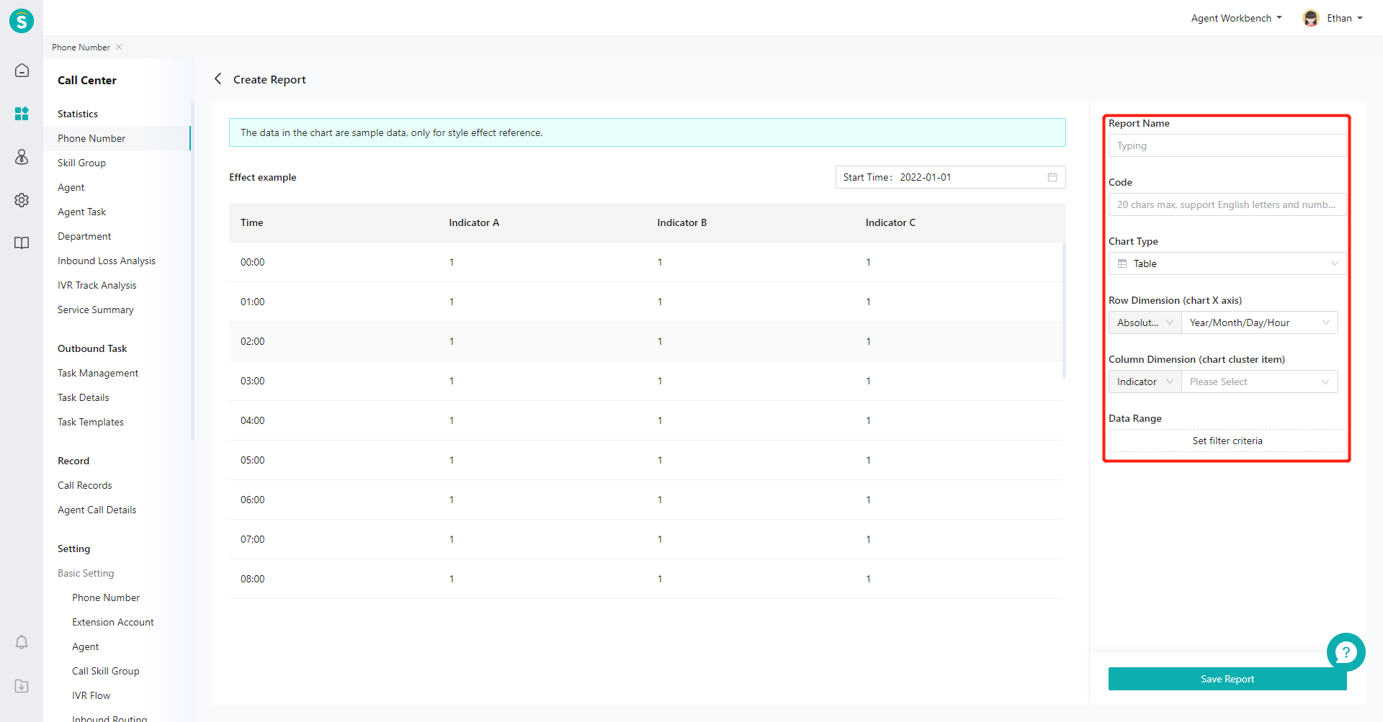The width and height of the screenshot is (1383, 722).
Task: Open Service Summary
Action: 96,310
